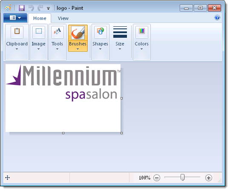Click the canvas bottom-right resize handle

click(121, 133)
